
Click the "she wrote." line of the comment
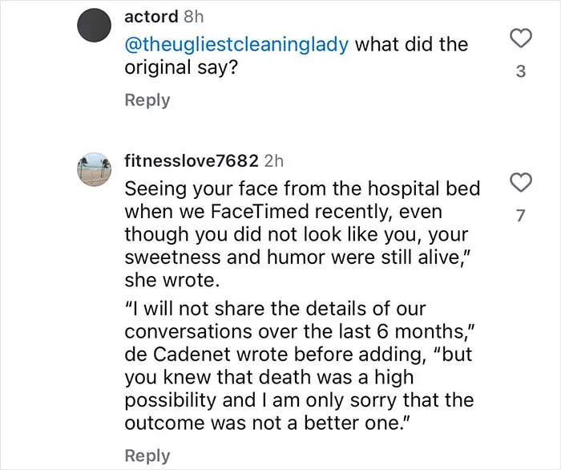tap(172, 280)
